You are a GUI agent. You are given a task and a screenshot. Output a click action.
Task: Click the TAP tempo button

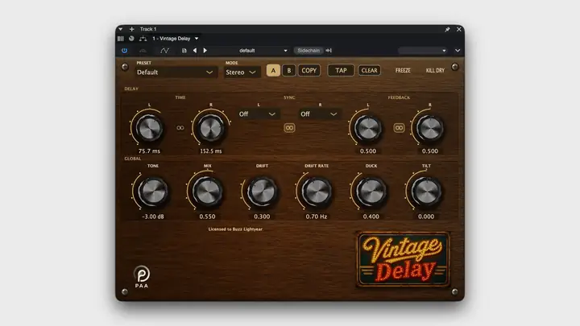(x=341, y=71)
